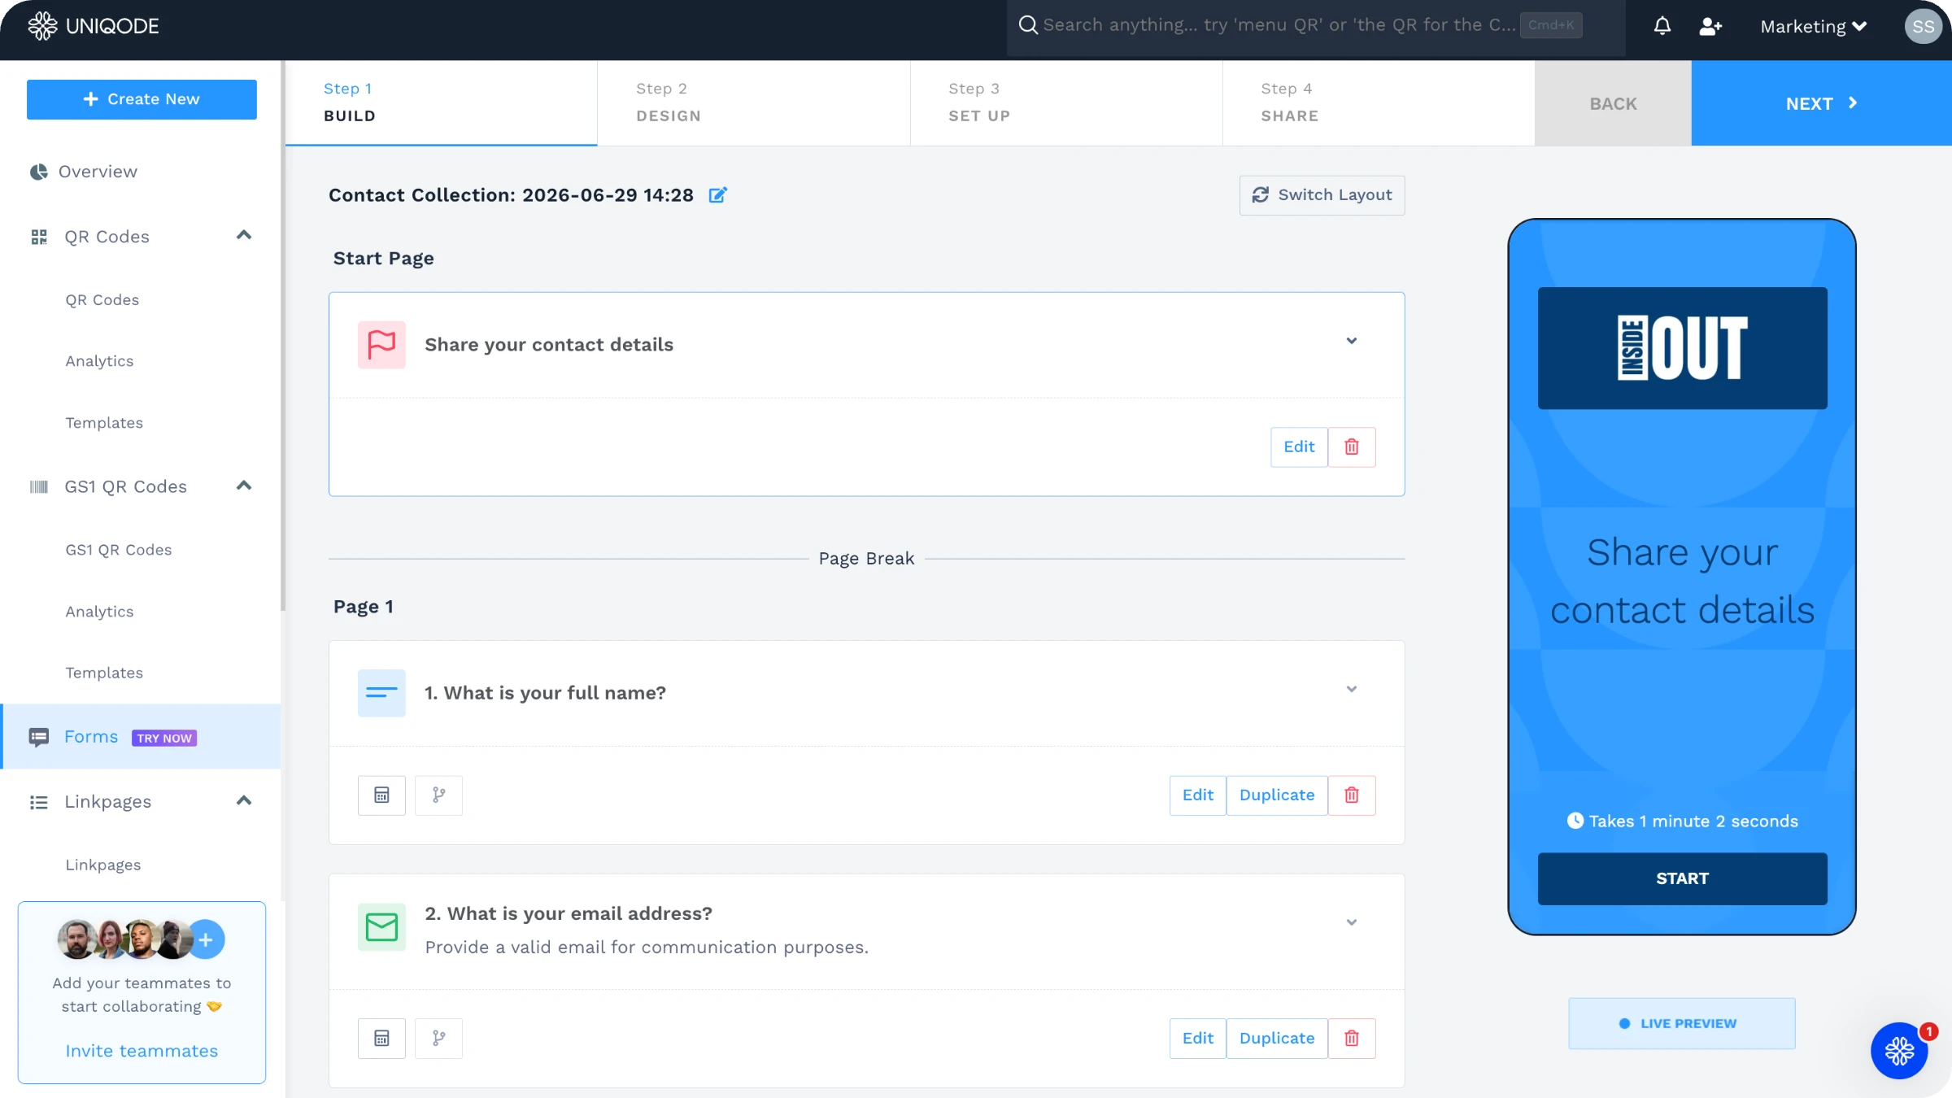This screenshot has width=1952, height=1098.
Task: Open the Marketing workspace dropdown
Action: pyautogui.click(x=1814, y=26)
